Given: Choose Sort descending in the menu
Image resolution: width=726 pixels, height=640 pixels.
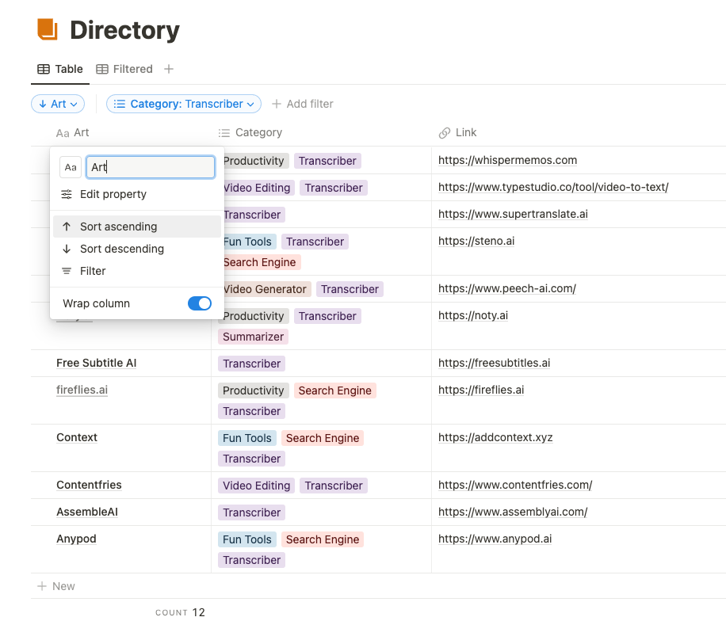Looking at the screenshot, I should point(121,249).
